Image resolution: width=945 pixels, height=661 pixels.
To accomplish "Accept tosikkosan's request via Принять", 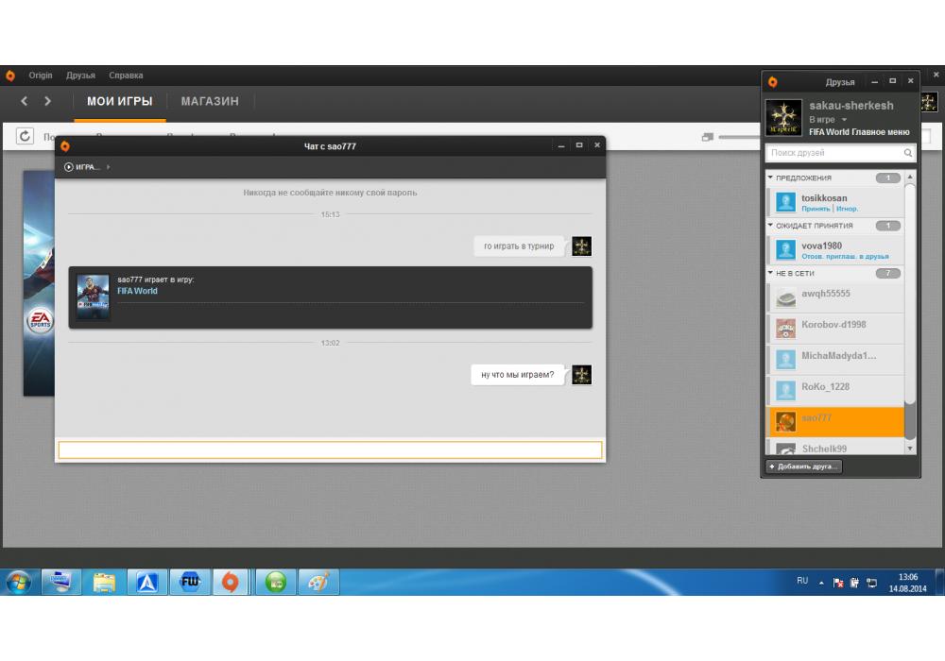I will (816, 209).
